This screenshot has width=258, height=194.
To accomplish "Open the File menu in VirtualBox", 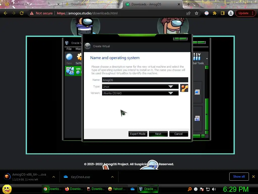I will click(69, 49).
